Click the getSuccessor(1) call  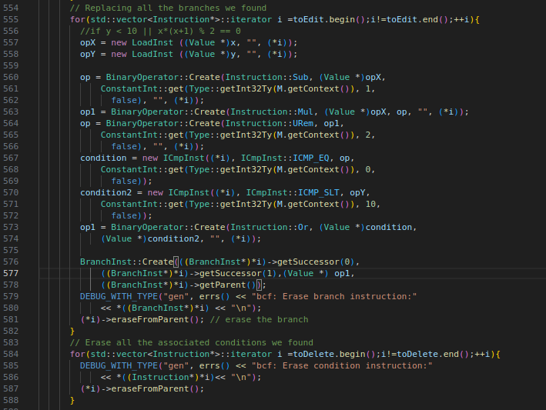[227, 273]
